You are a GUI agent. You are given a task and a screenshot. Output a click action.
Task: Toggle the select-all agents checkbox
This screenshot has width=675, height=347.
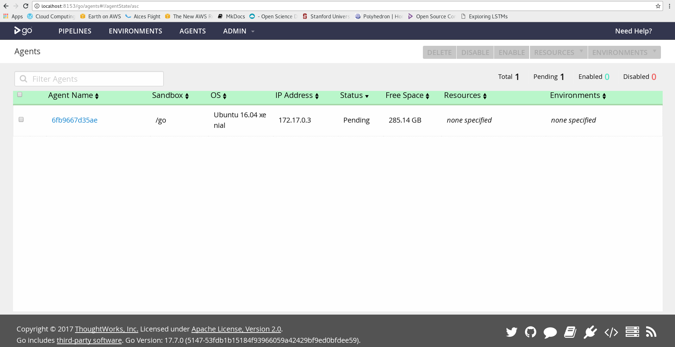(x=20, y=95)
